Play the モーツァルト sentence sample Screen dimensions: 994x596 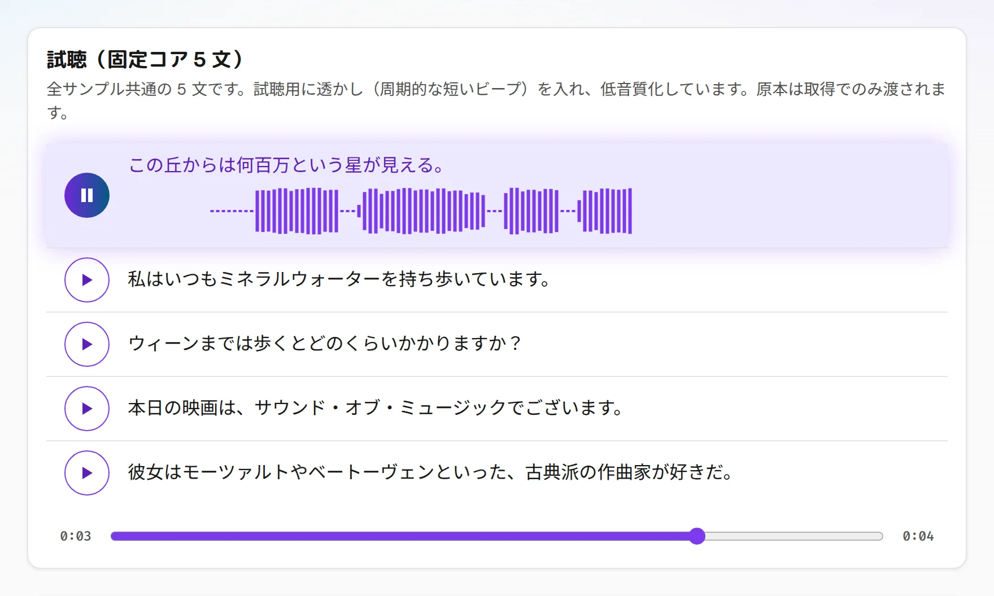[87, 473]
